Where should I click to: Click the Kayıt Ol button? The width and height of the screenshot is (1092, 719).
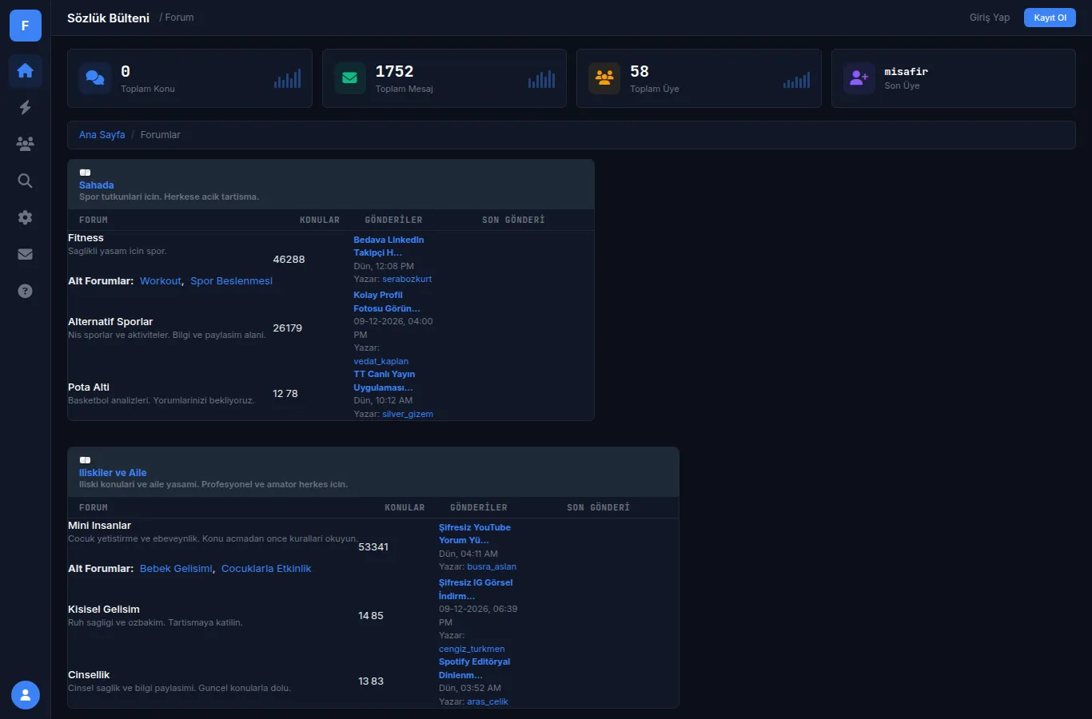1050,18
